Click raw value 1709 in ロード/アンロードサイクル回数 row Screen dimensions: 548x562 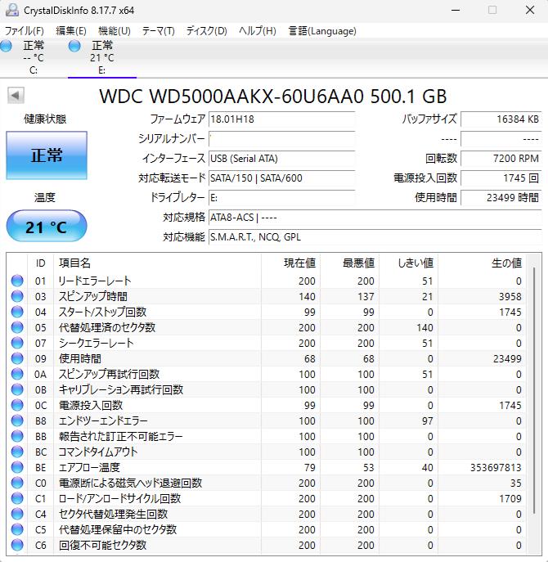coord(510,498)
